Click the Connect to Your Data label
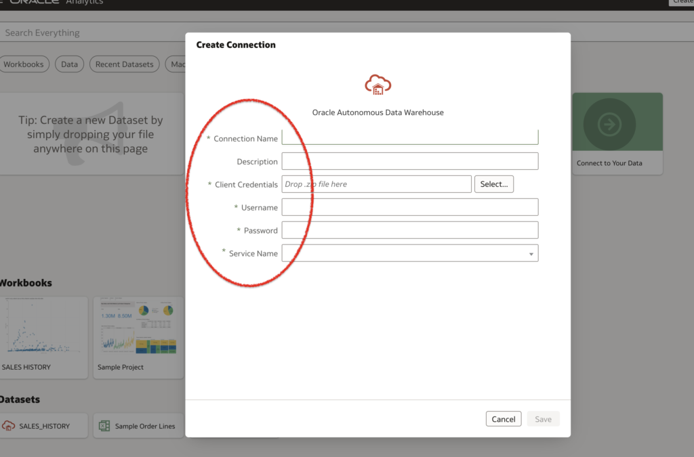Viewport: 694px width, 457px height. (x=609, y=163)
